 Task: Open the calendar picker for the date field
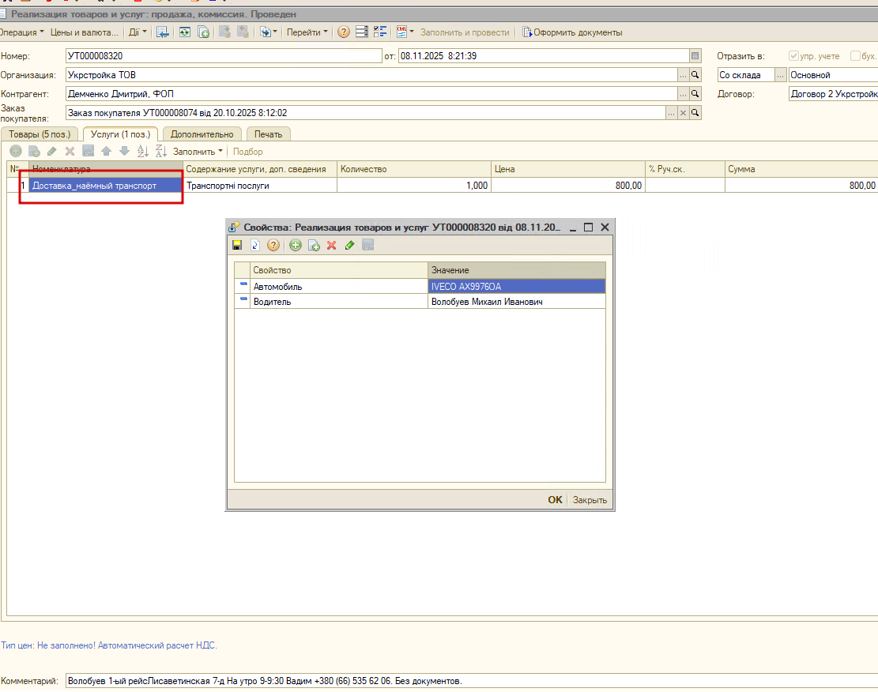(695, 55)
